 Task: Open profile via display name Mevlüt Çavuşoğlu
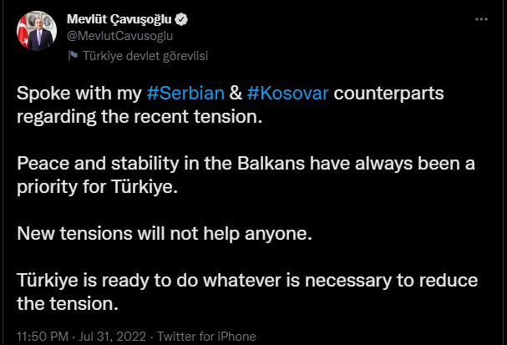click(119, 19)
